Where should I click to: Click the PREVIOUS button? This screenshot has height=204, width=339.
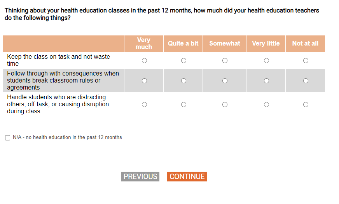pos(140,177)
